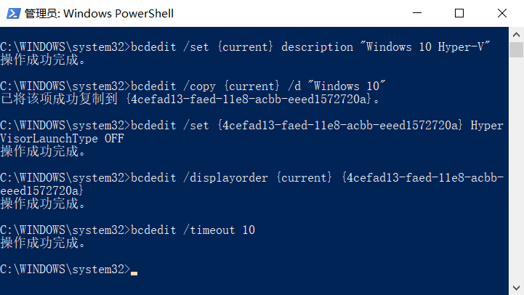Click the 已将该项成功复制到 result text

[x=59, y=99]
